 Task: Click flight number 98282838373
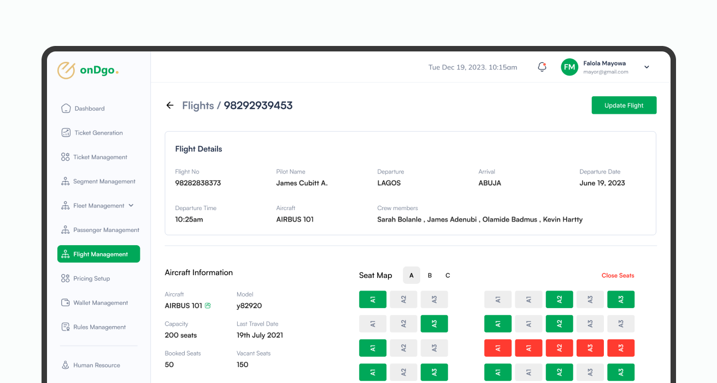[x=198, y=183]
